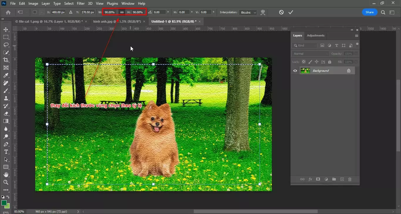Commit the transform with the checkmark
Viewport: 401px width, 214px height.
[x=291, y=12]
